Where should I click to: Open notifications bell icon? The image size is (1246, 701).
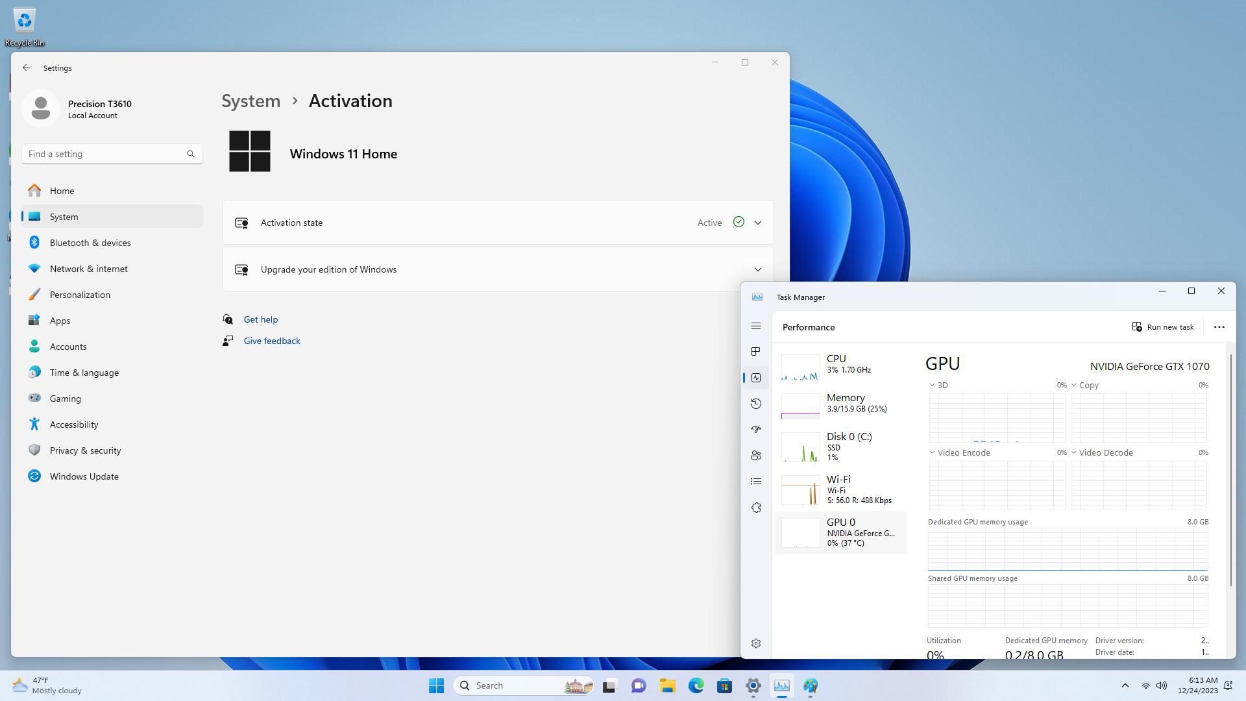(1228, 685)
